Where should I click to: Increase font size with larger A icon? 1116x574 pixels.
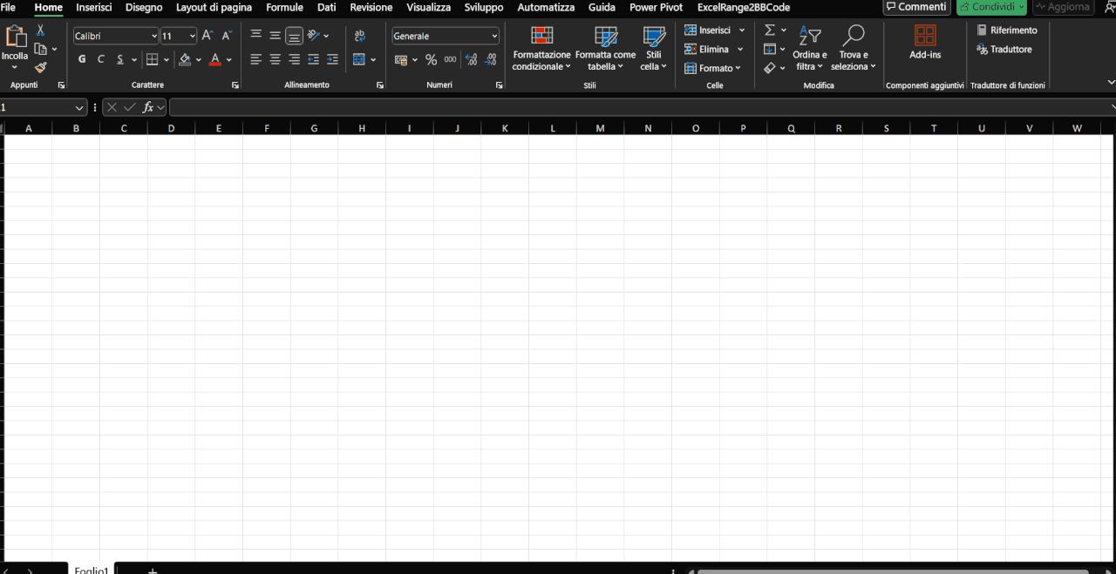tap(207, 36)
